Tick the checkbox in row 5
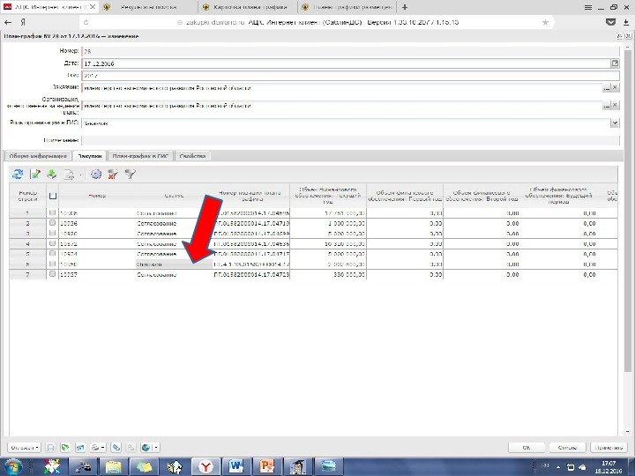635x476 pixels. point(52,253)
